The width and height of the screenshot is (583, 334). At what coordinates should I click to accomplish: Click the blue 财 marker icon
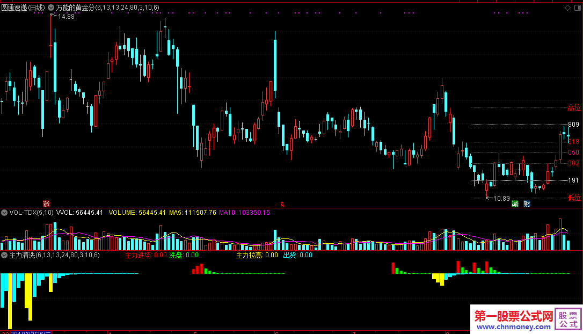527,204
